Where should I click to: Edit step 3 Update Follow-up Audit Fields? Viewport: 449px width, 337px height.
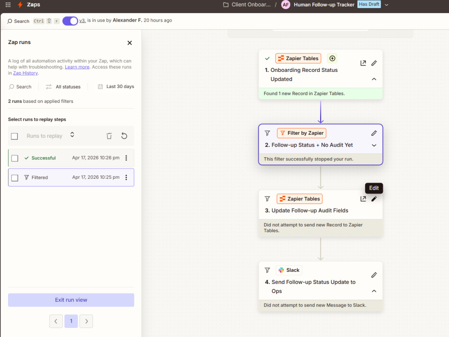point(374,199)
